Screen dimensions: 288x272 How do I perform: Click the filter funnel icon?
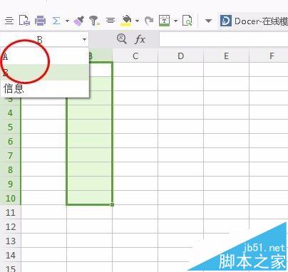tap(94, 21)
